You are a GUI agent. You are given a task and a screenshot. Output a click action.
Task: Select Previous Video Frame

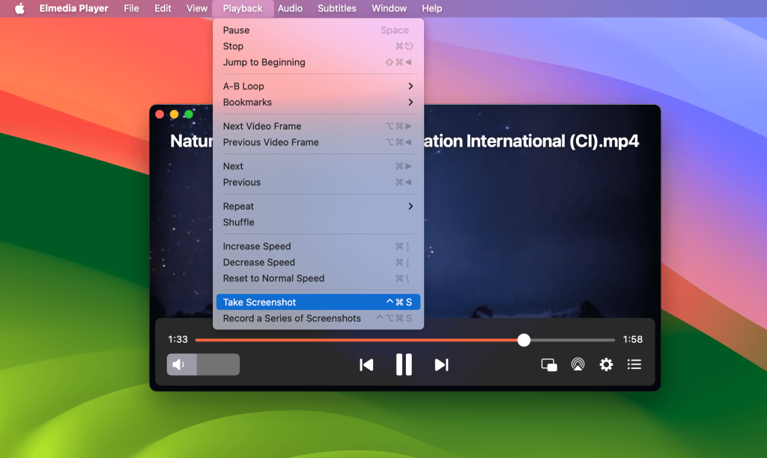coord(318,143)
